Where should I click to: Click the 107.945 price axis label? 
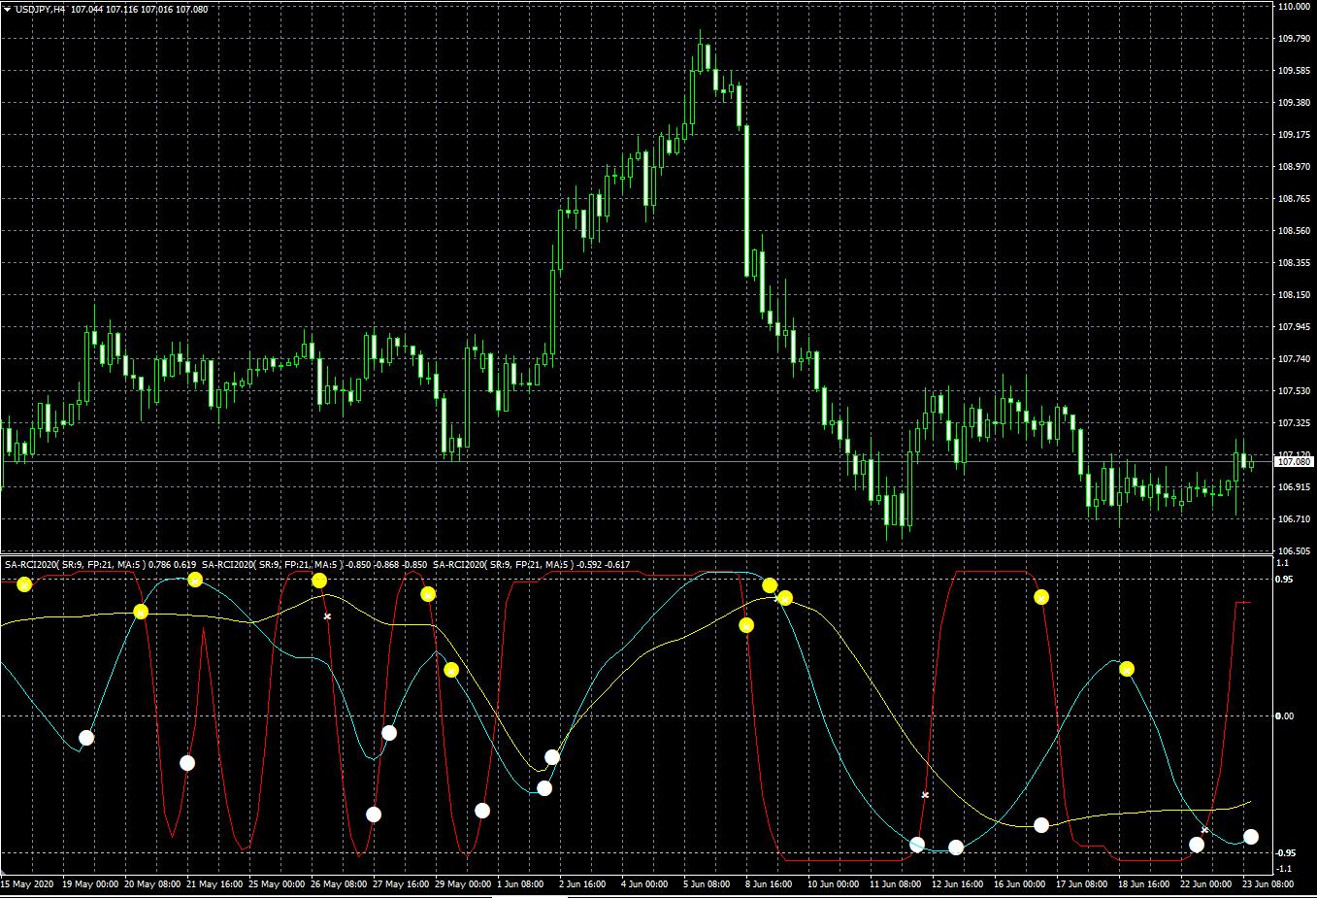1294,327
